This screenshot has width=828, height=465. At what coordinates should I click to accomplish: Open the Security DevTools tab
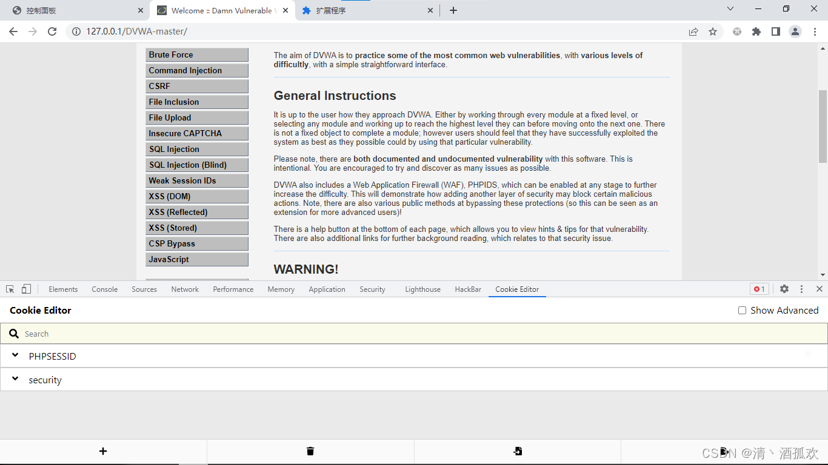point(372,289)
